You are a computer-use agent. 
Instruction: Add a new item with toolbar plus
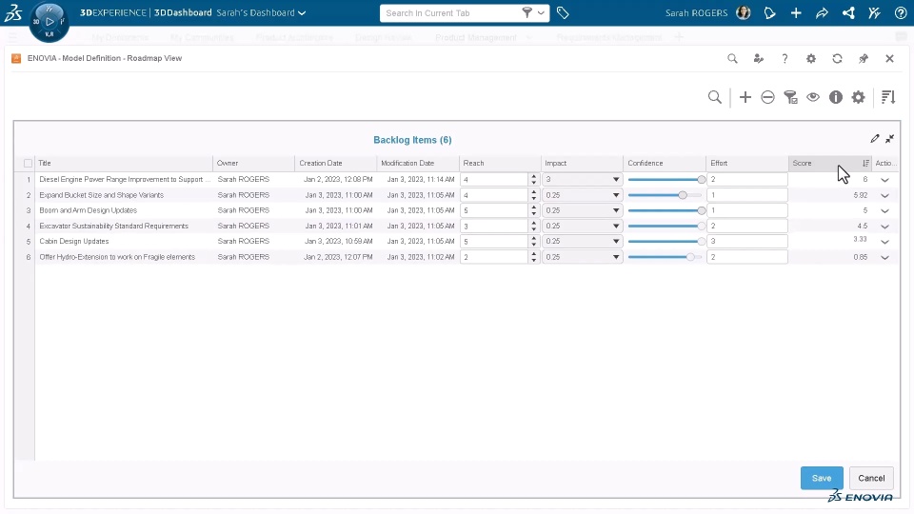(x=745, y=97)
